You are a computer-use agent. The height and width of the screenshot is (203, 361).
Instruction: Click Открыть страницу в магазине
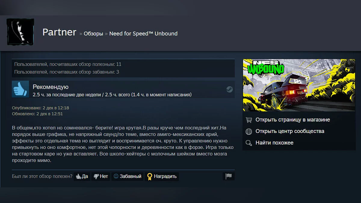point(293,120)
